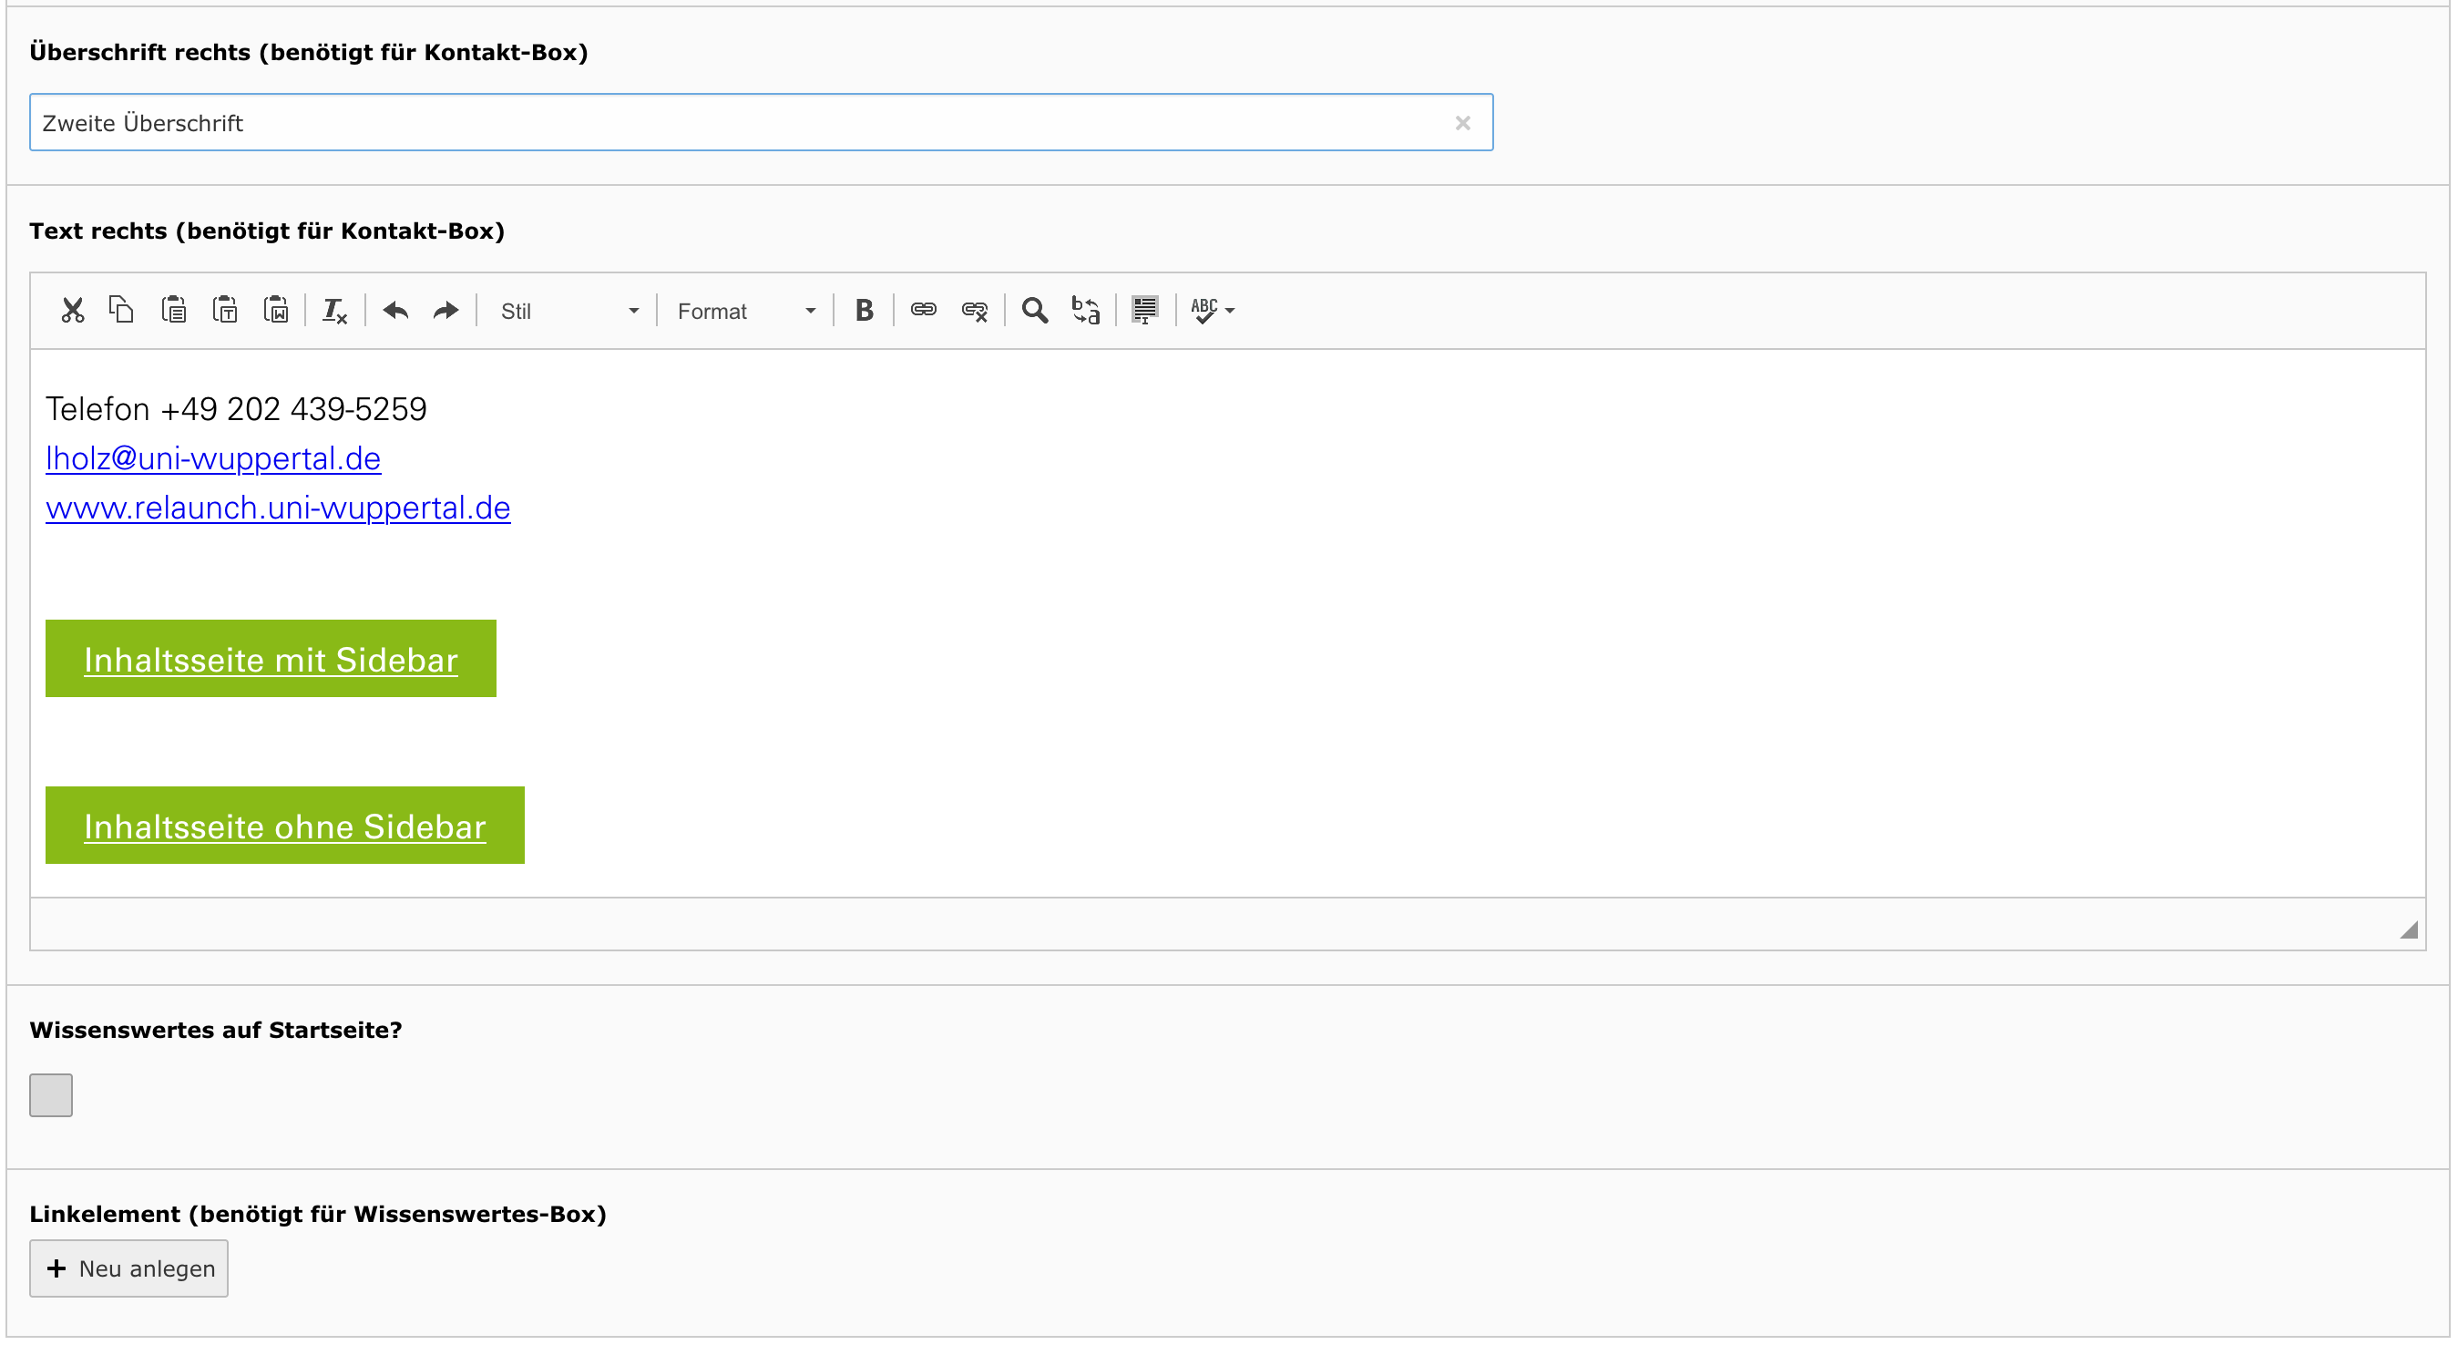Open the Stil dropdown

tap(568, 312)
